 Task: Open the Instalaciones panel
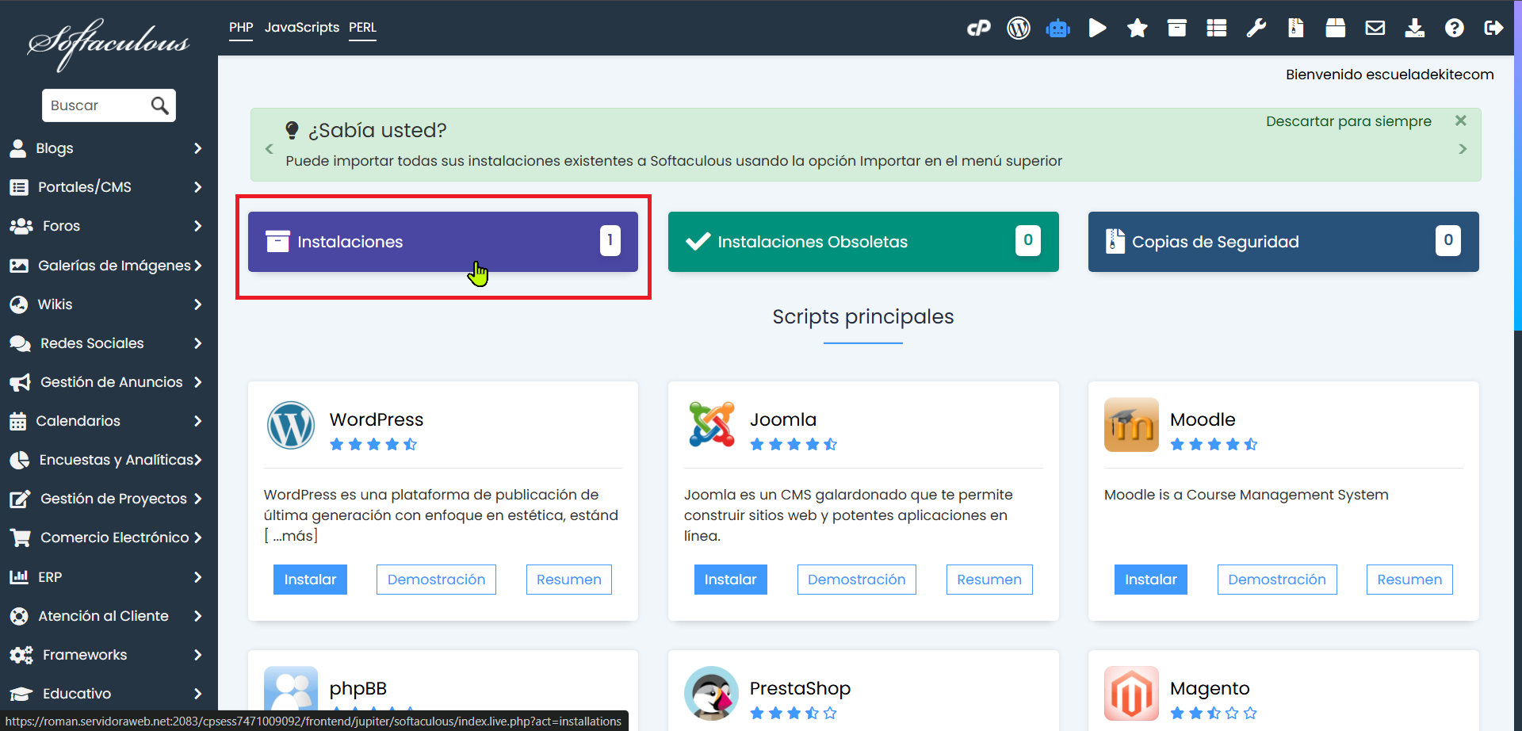click(x=443, y=242)
